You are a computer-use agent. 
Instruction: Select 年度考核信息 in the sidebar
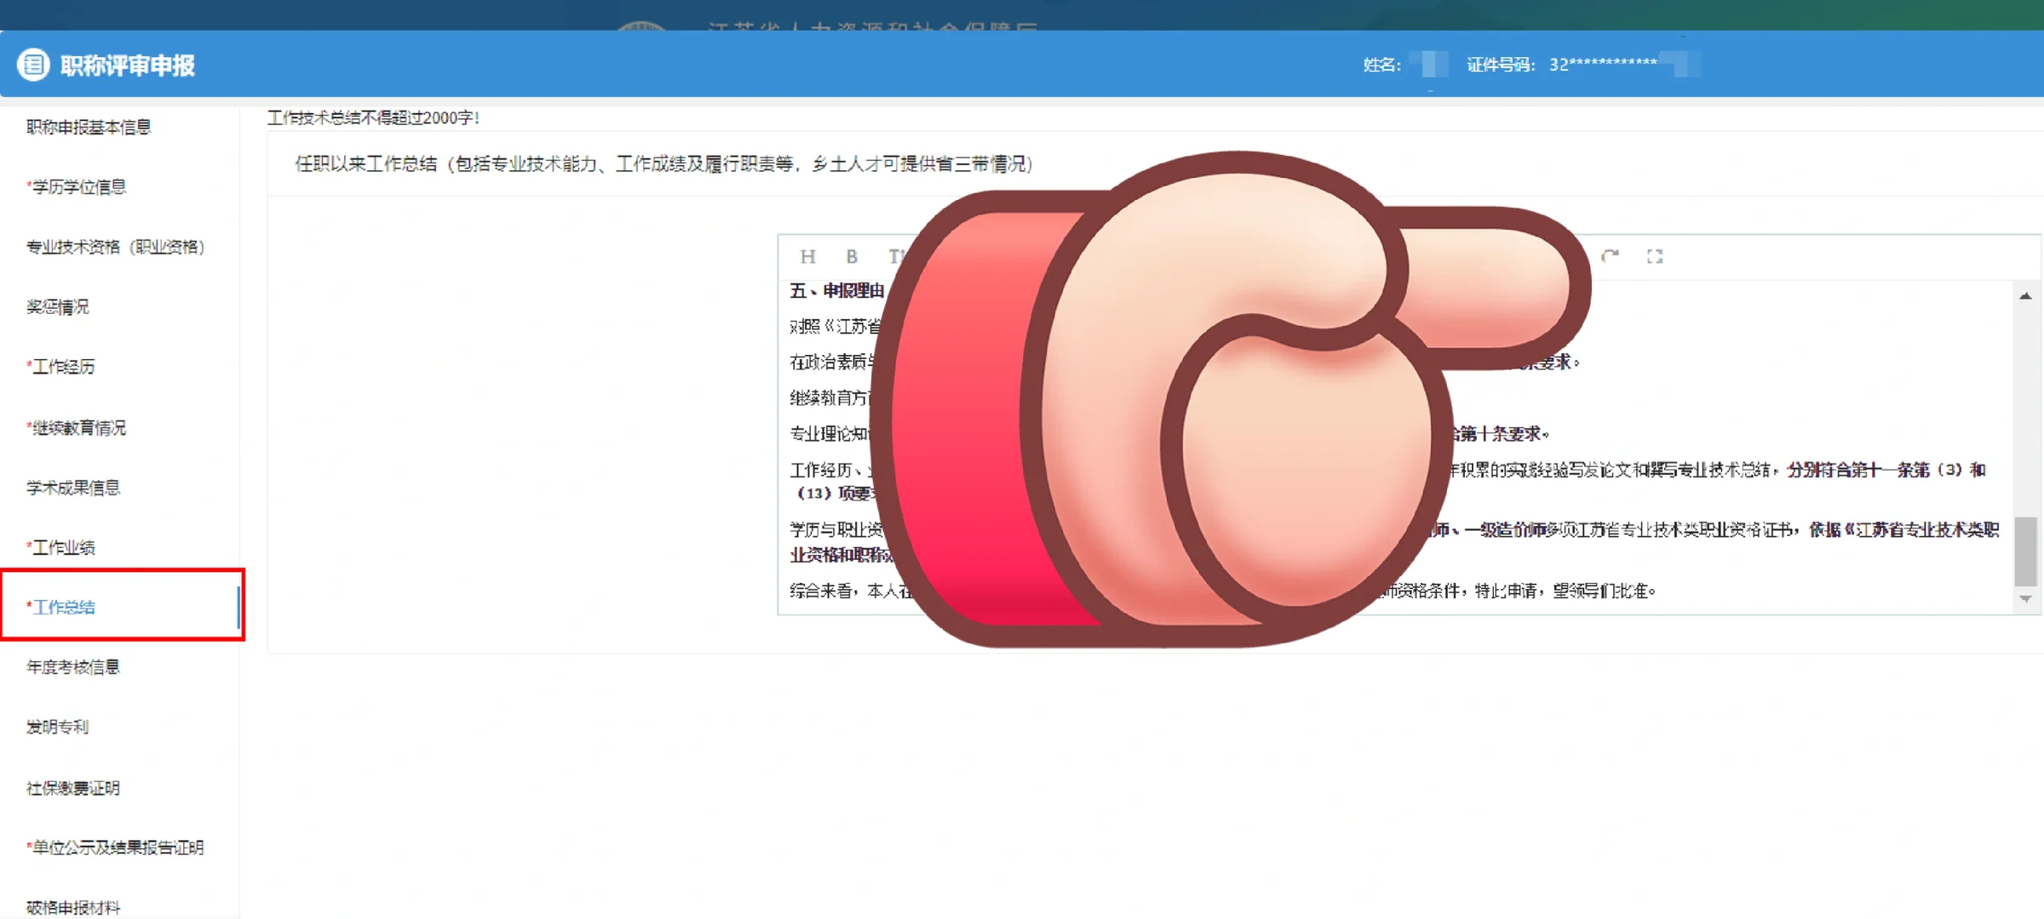point(73,667)
